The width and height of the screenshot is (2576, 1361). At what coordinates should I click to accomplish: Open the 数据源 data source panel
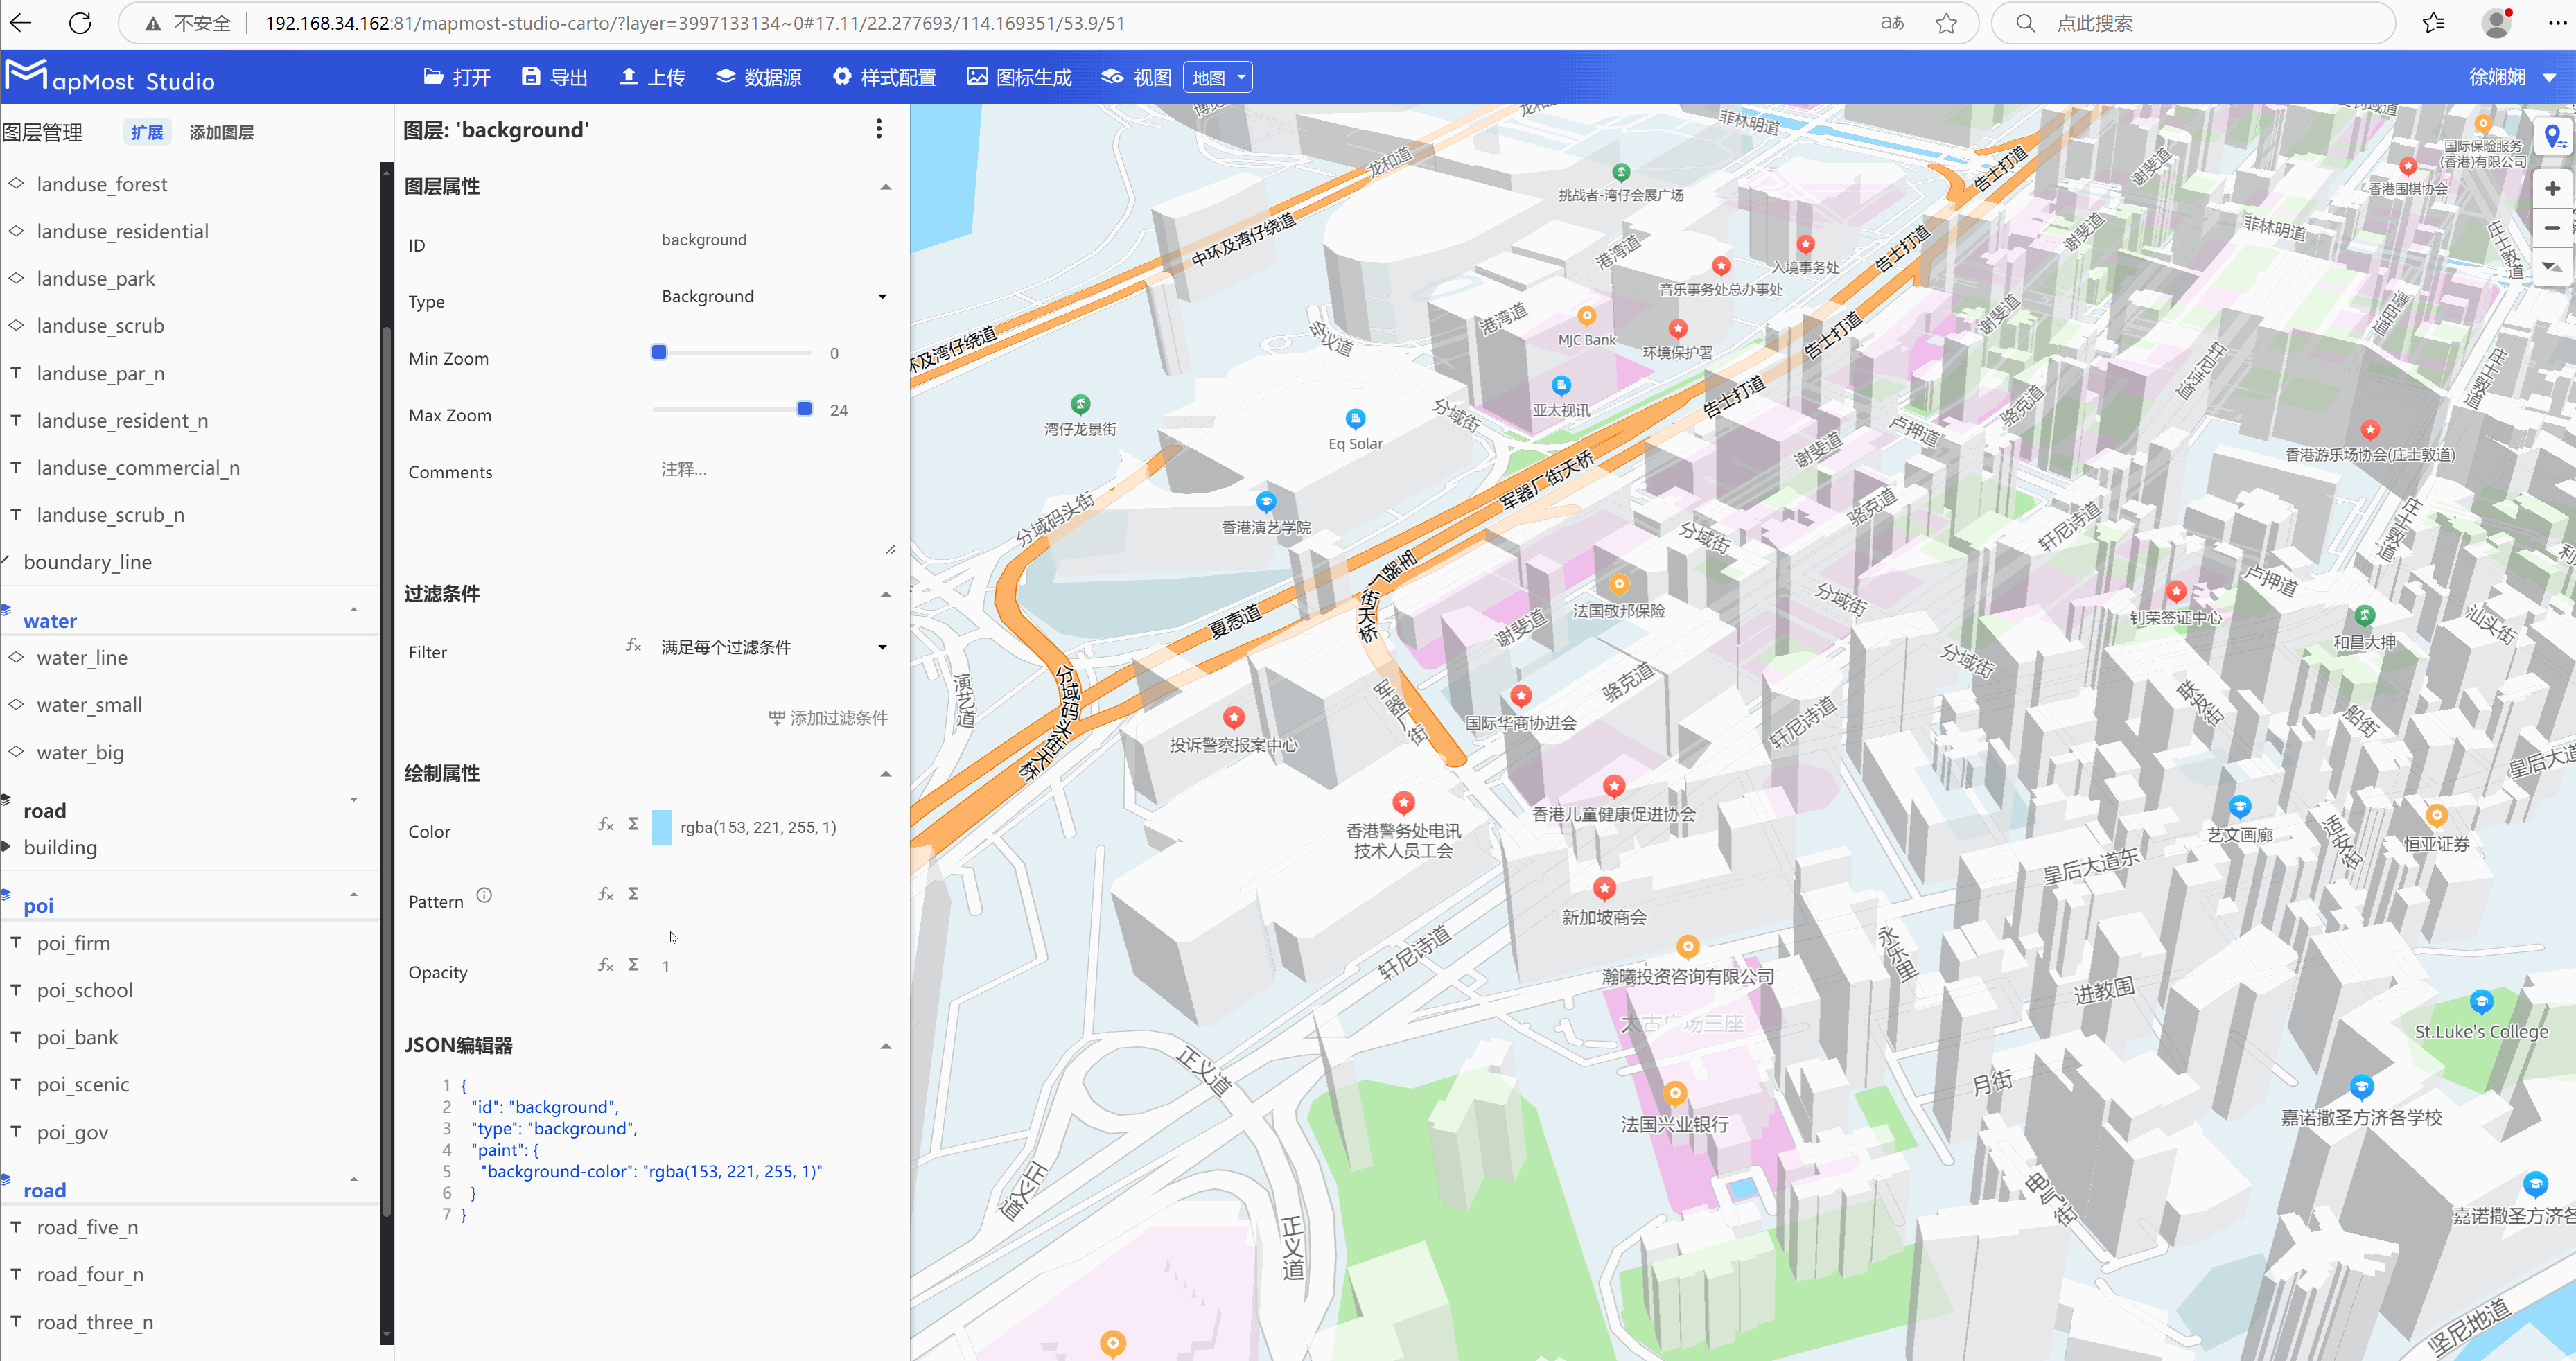point(758,77)
